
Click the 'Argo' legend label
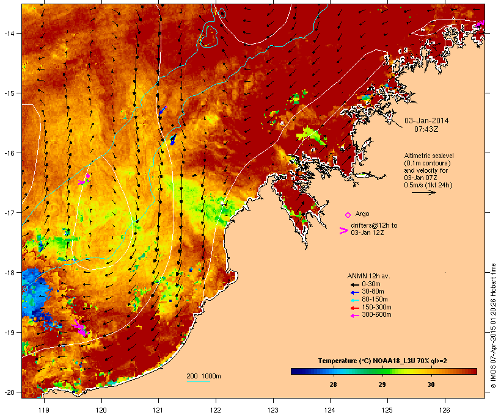click(x=362, y=214)
